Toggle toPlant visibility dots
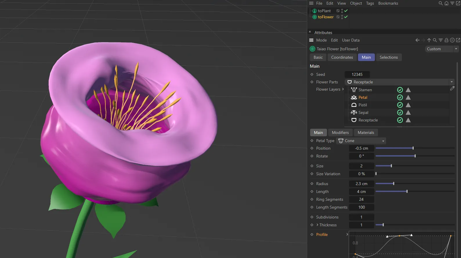The width and height of the screenshot is (461, 258). point(342,11)
